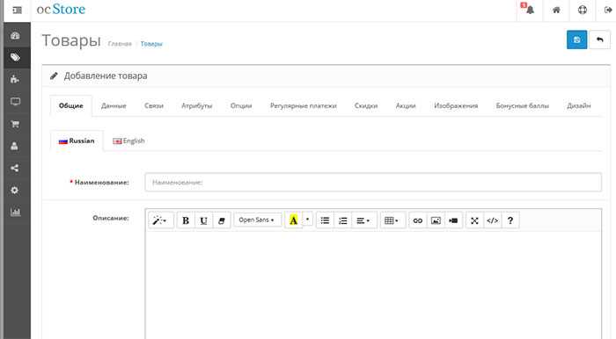The width and height of the screenshot is (616, 339).
Task: Switch to the Акции tab
Action: click(406, 105)
